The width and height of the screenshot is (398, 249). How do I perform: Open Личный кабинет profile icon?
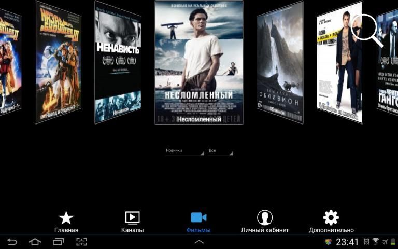[x=265, y=218]
